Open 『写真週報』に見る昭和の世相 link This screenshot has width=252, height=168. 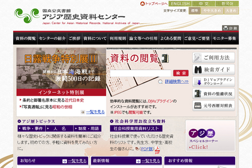pos(47,107)
